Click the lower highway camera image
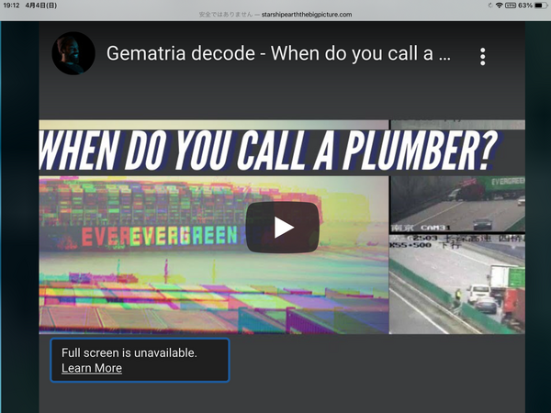551x413 pixels. coord(457,285)
